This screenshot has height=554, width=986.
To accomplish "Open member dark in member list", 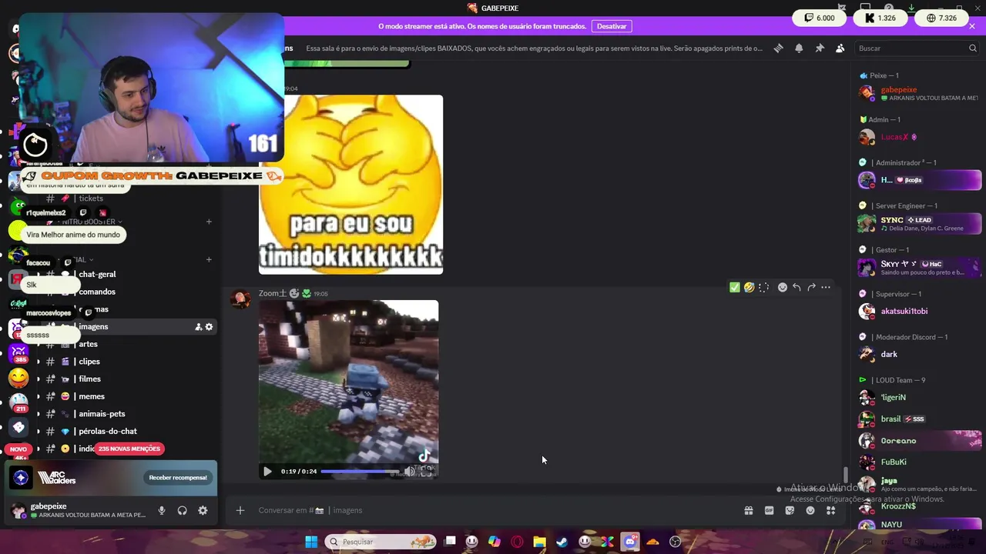I will point(919,355).
